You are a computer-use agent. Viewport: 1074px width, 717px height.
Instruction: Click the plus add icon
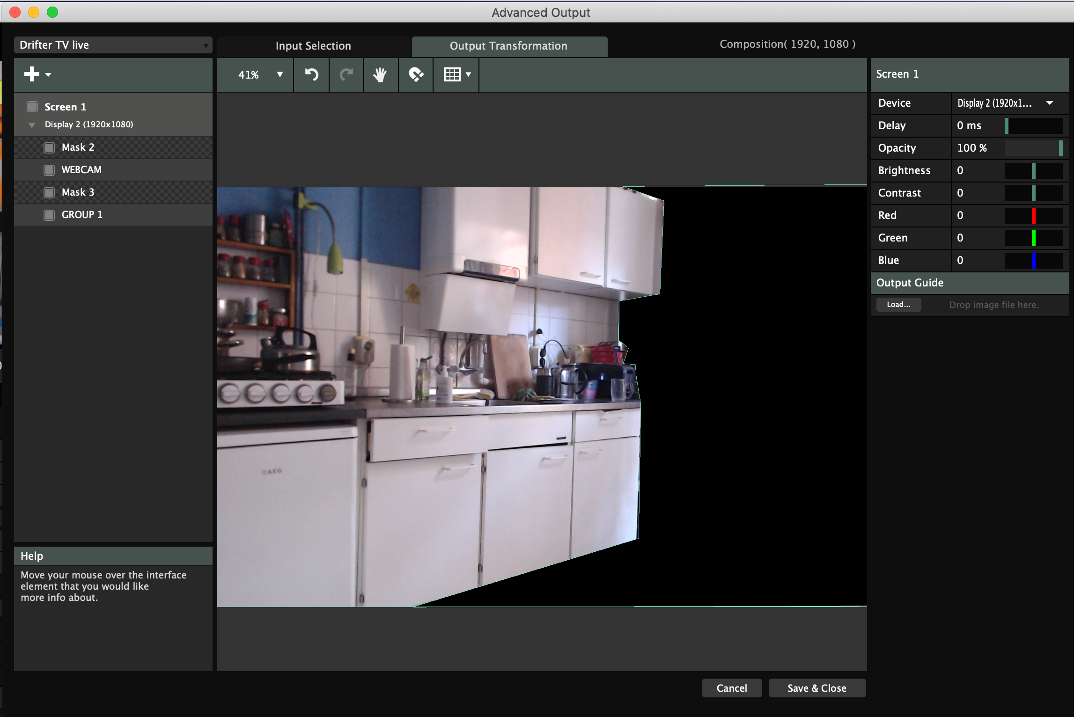32,74
